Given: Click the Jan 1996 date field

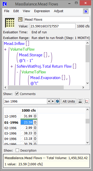Looking at the screenshot, I should click(x=25, y=101).
